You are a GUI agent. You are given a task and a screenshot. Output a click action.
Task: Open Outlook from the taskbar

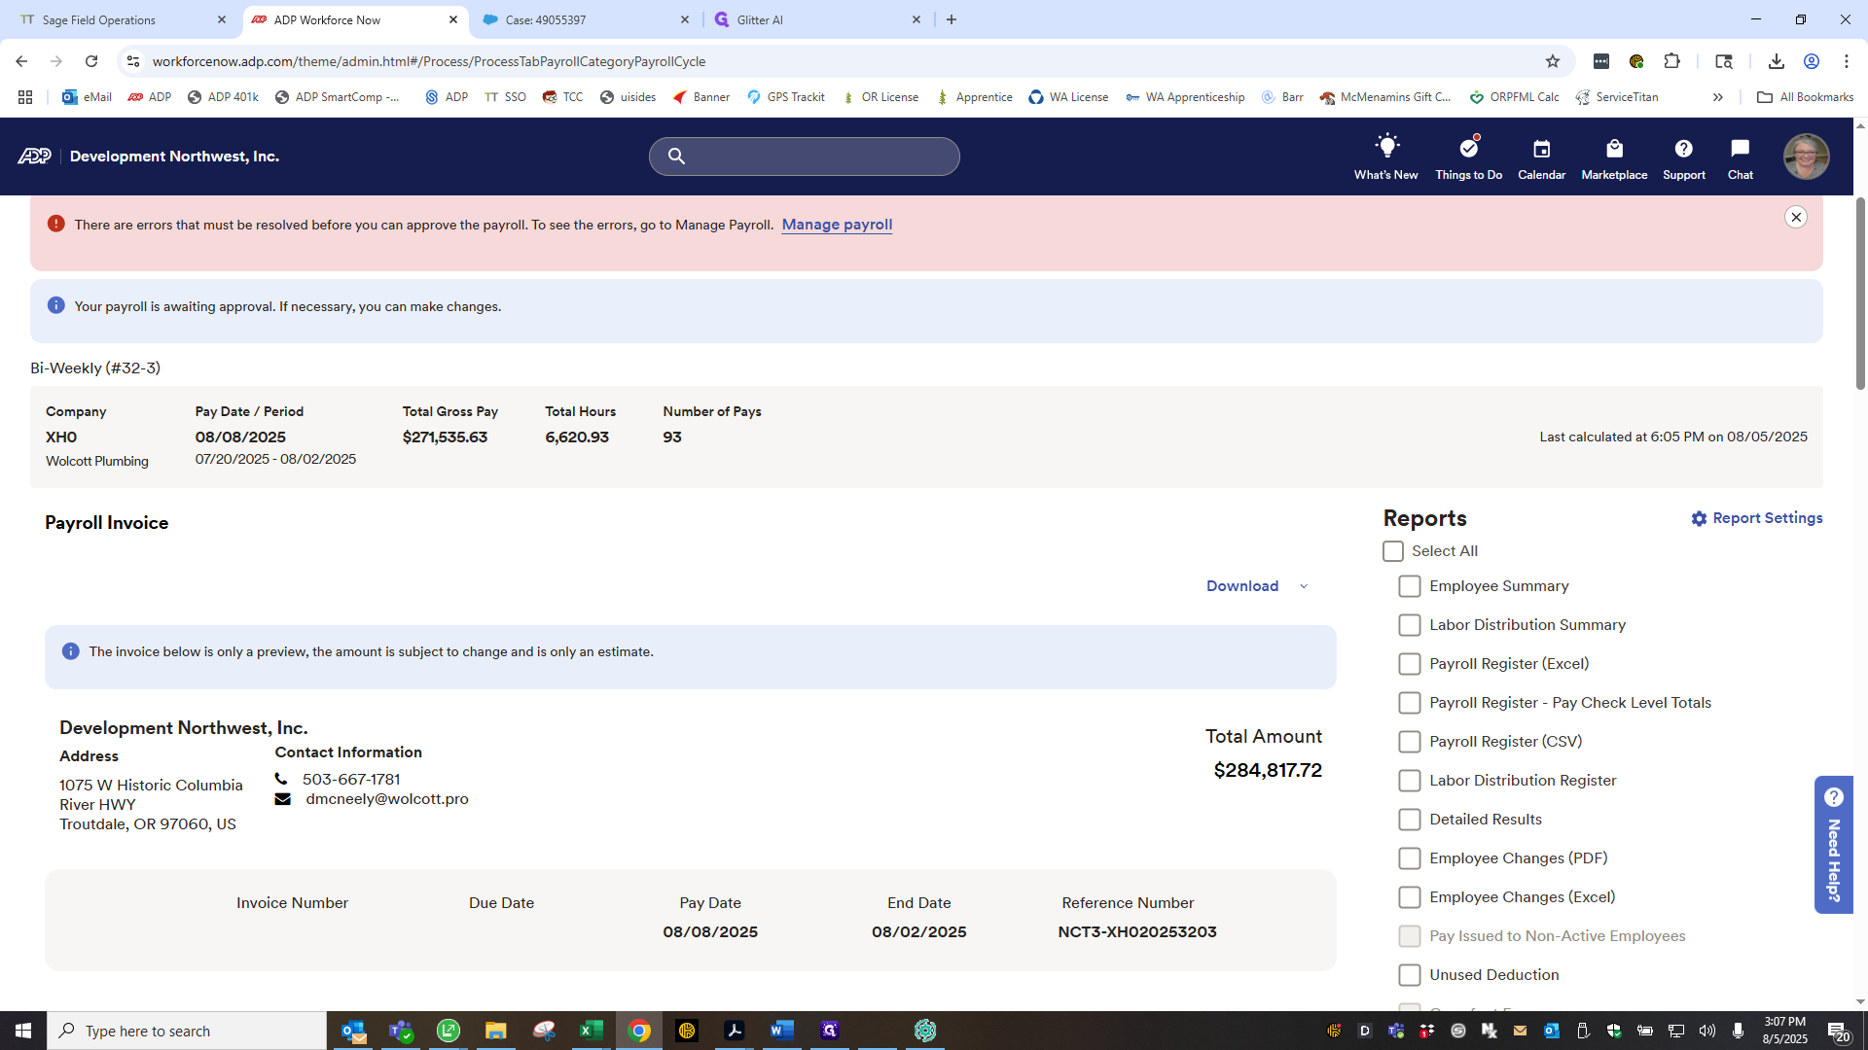click(353, 1031)
